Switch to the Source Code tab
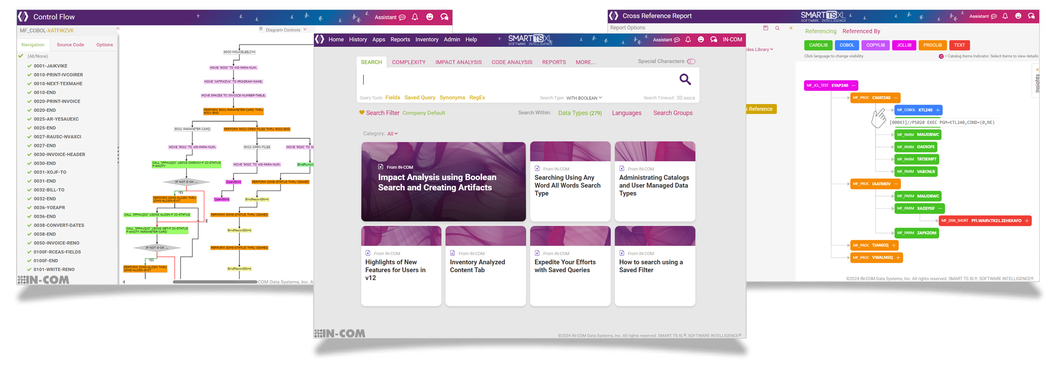1059x367 pixels. [x=70, y=44]
